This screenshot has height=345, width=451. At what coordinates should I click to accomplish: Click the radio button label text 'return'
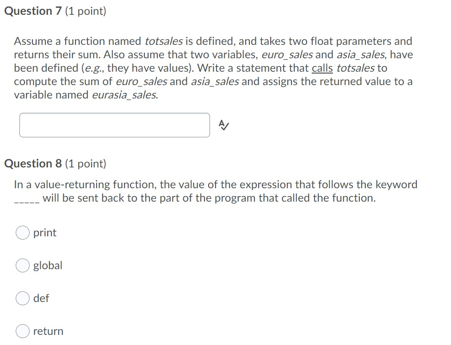[48, 331]
